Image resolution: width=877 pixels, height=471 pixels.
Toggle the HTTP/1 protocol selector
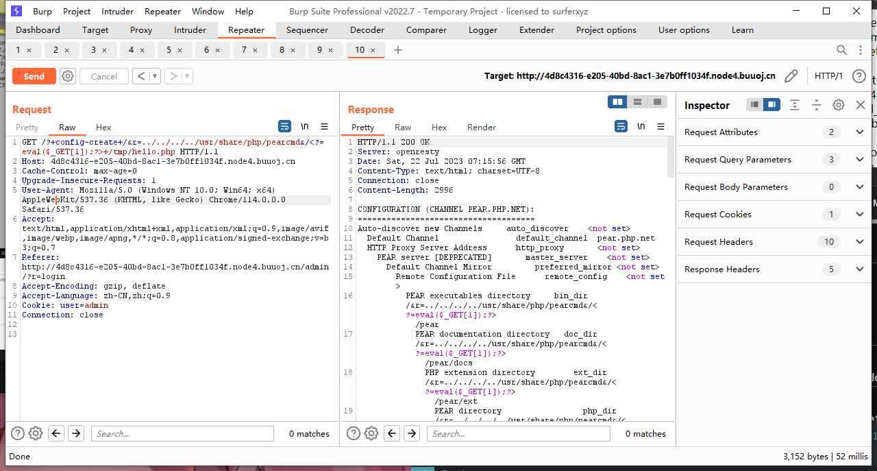click(828, 76)
